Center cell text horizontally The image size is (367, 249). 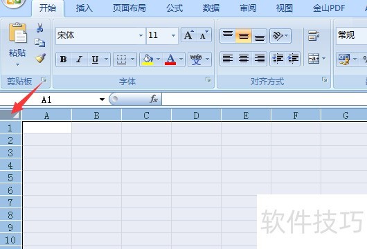[244, 59]
